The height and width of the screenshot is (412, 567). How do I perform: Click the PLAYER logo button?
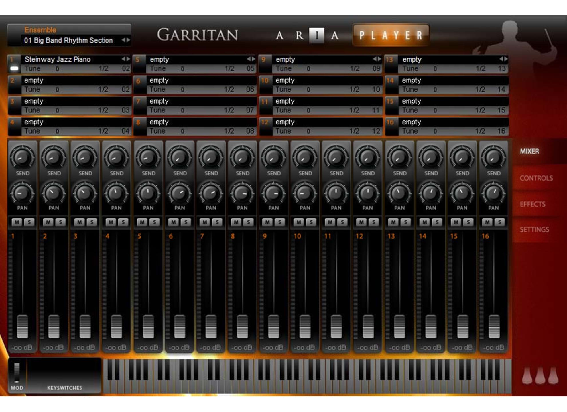(x=391, y=35)
